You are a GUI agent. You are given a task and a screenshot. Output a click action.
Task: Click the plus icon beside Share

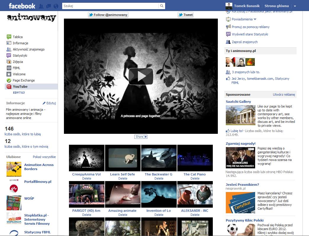[146, 137]
